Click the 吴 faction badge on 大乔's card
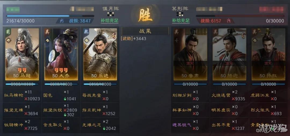Image resolution: width=290 pixels, height=136 pixels. pyautogui.click(x=47, y=32)
